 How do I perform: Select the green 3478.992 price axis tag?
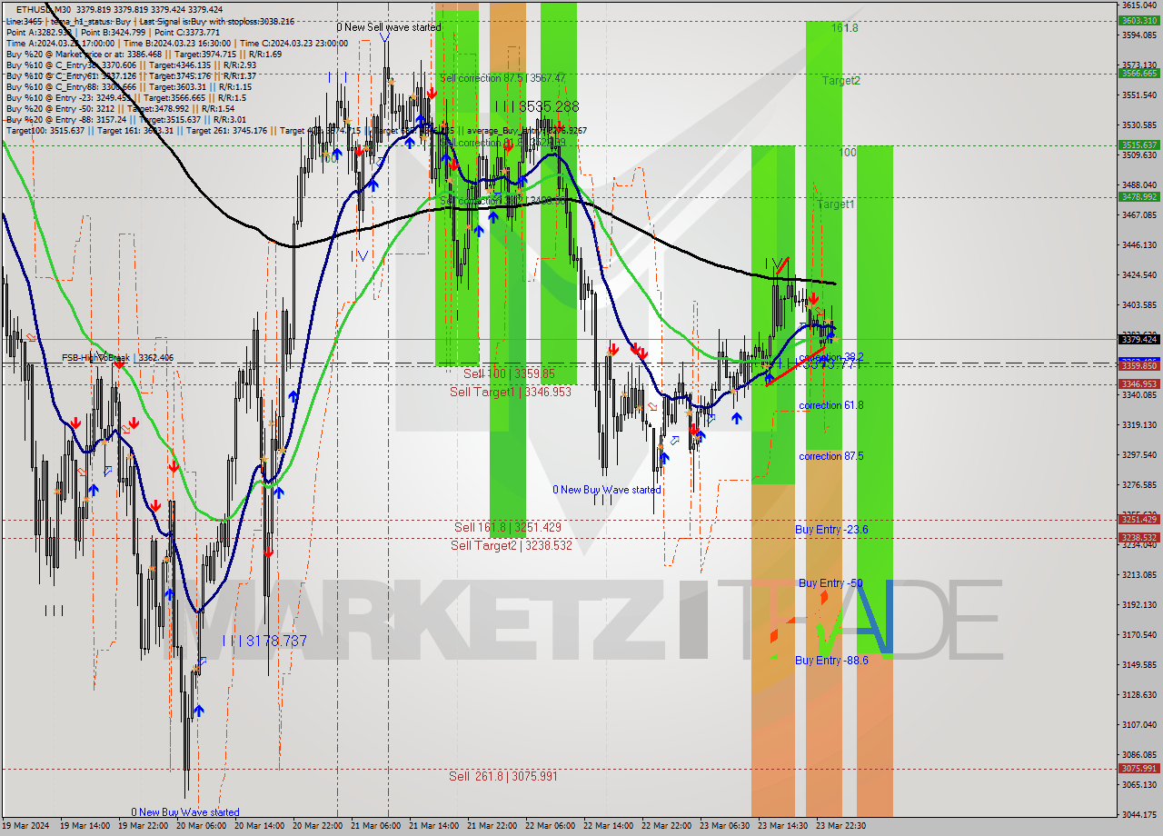(1139, 196)
